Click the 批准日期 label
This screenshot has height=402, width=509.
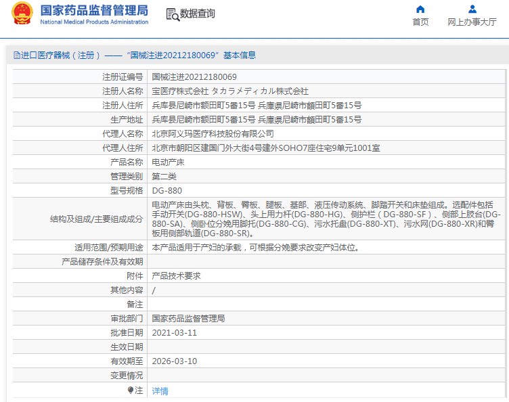tap(127, 333)
